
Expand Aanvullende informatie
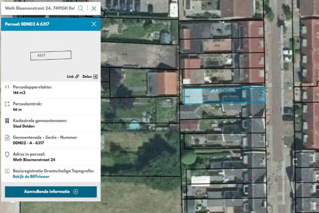click(x=51, y=192)
